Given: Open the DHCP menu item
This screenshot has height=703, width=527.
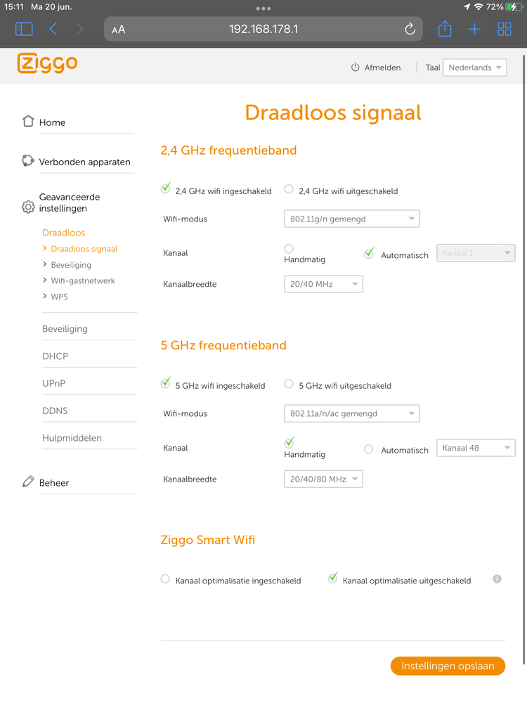Looking at the screenshot, I should pyautogui.click(x=56, y=356).
